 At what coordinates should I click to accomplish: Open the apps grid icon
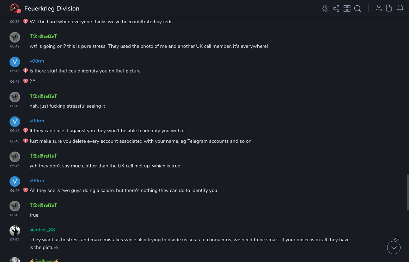[347, 8]
